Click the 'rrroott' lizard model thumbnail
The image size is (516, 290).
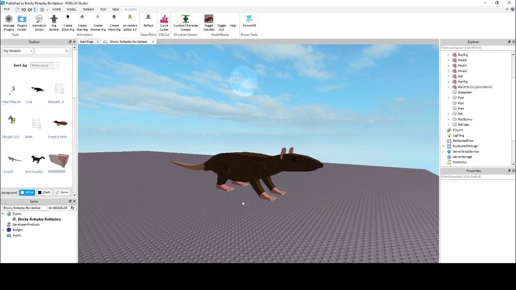14,159
